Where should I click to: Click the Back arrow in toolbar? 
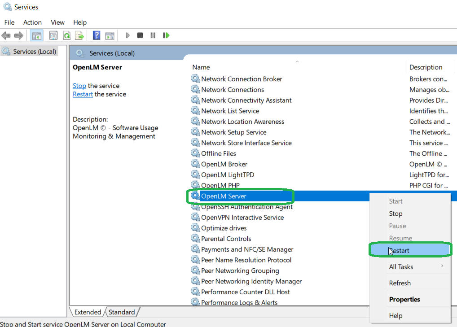pos(6,35)
